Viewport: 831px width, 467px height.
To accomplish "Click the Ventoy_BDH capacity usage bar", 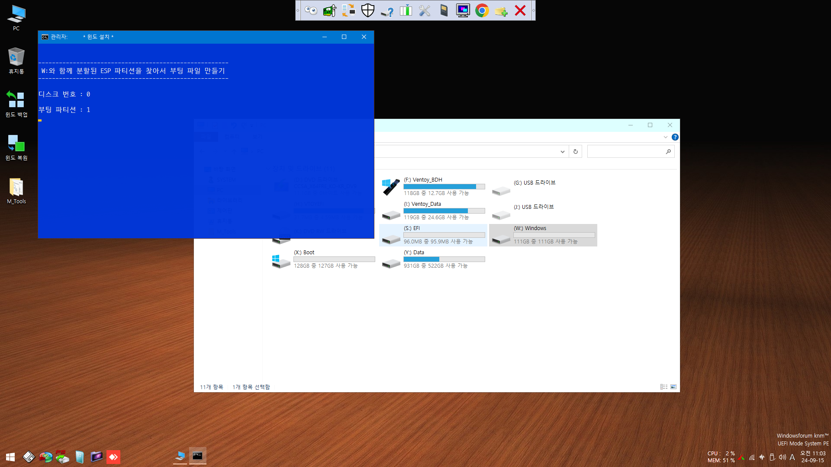I will click(444, 187).
